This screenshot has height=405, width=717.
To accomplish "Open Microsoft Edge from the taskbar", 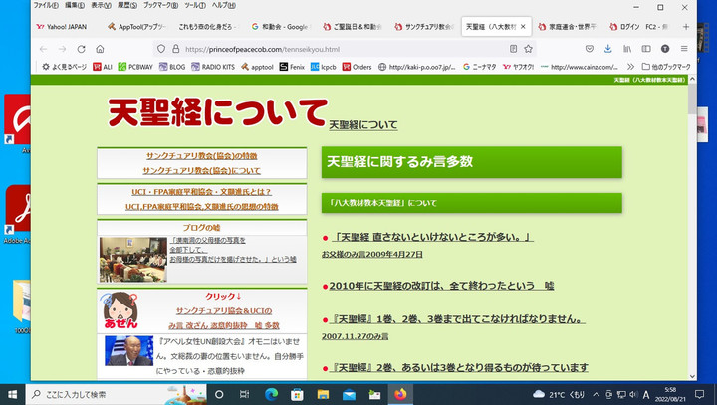I will click(x=271, y=394).
